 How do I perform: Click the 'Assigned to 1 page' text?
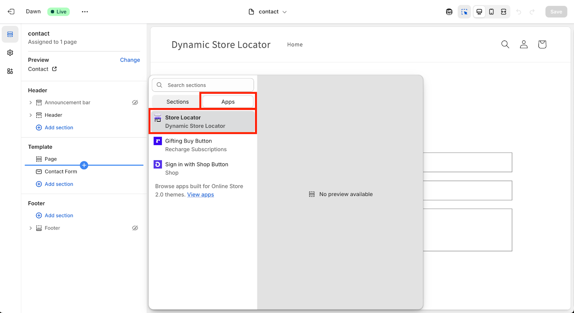52,42
